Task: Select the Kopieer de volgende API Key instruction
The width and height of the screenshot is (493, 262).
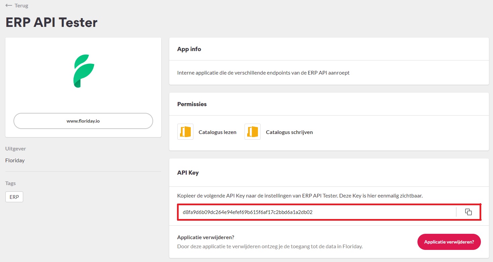Action: pyautogui.click(x=300, y=195)
